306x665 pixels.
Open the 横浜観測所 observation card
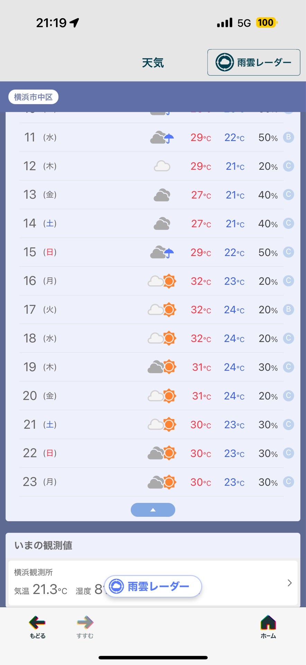coord(153,583)
